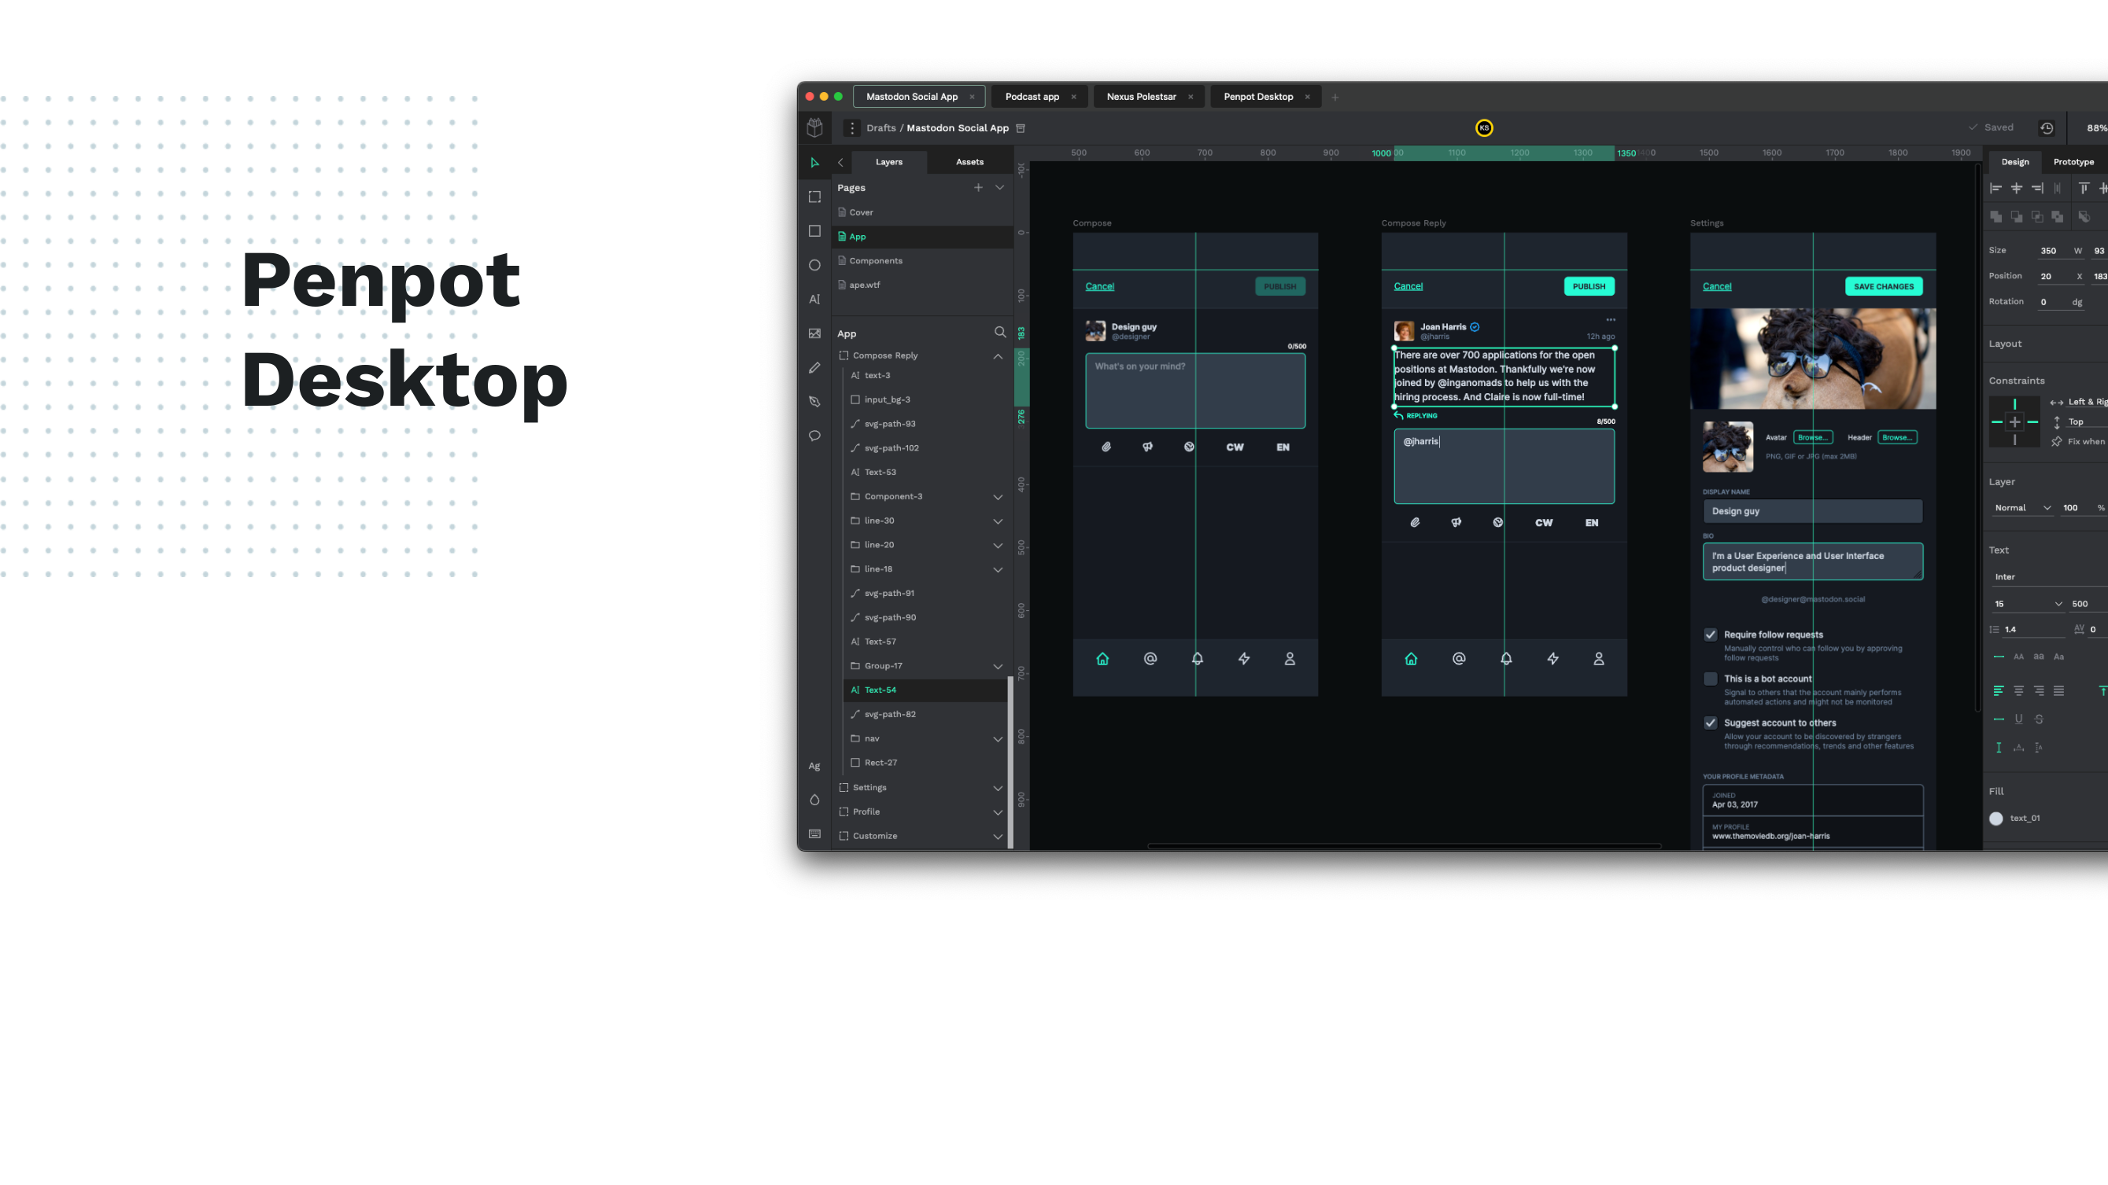The height and width of the screenshot is (1185, 2108).
Task: Select the Ellipse tool
Action: (x=814, y=265)
